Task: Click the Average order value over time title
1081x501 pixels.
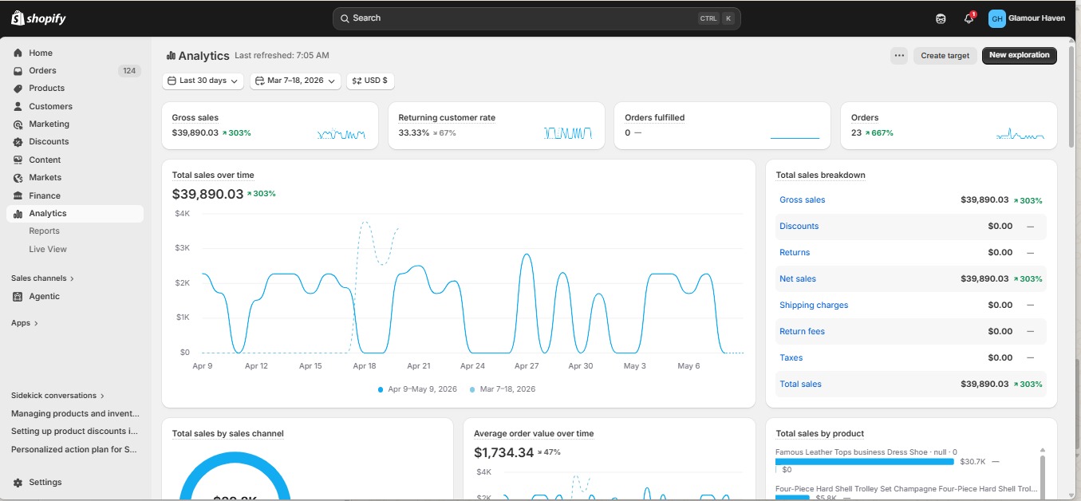Action: [x=534, y=434]
